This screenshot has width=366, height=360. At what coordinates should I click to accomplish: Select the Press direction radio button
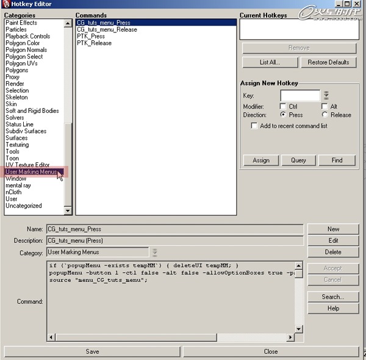283,115
